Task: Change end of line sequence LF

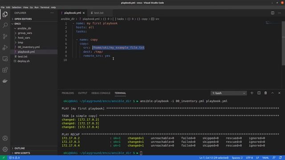Action: click(257, 158)
